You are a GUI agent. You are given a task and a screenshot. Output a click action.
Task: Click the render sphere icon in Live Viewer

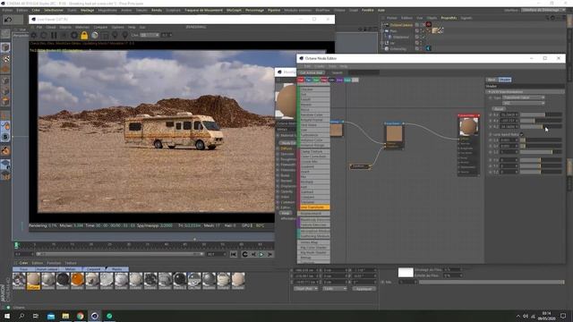pos(95,35)
